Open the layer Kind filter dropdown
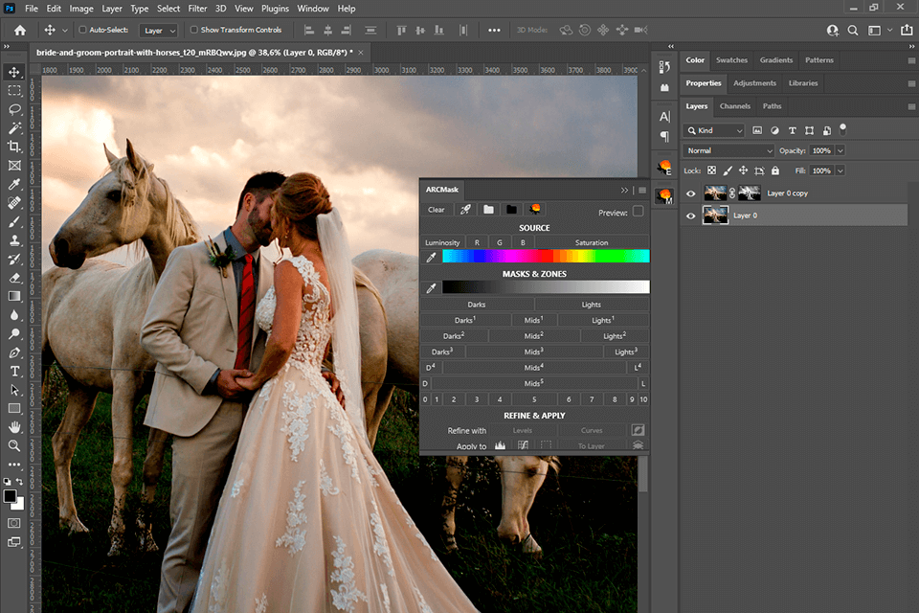The height and width of the screenshot is (613, 919). coord(714,130)
